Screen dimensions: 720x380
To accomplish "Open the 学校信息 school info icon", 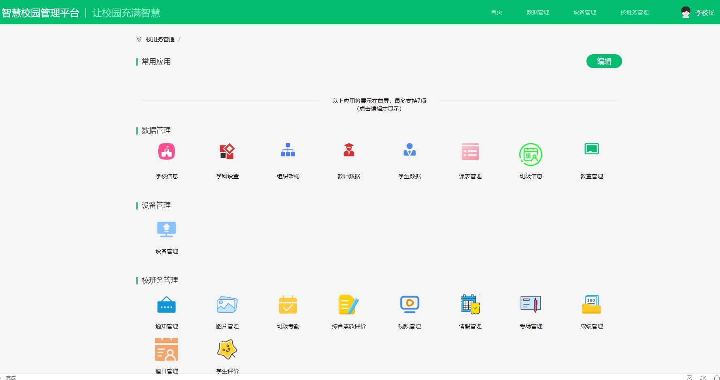I will click(166, 152).
